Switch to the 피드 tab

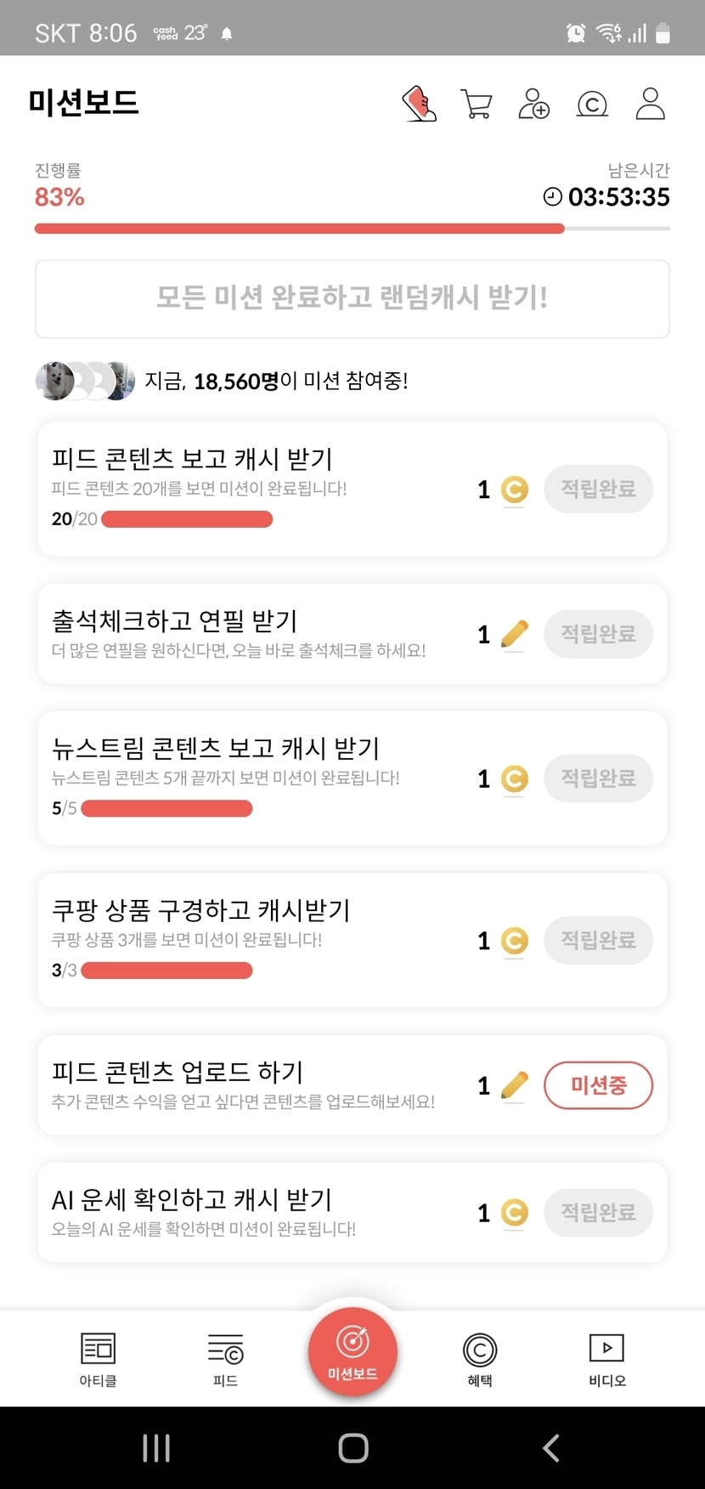point(225,1358)
